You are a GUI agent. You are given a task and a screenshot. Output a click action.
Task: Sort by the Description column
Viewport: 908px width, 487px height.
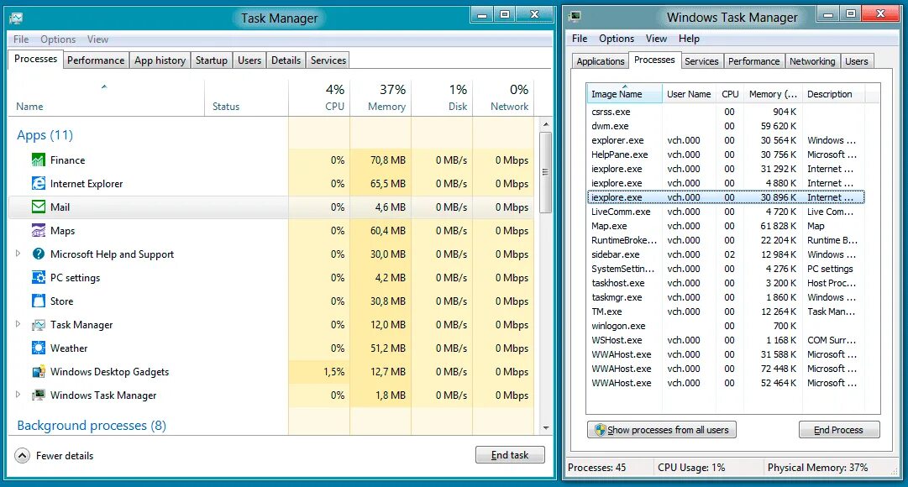pos(833,94)
